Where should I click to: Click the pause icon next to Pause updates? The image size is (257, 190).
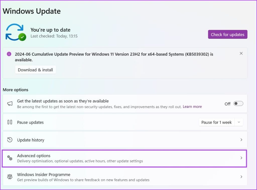click(x=10, y=122)
